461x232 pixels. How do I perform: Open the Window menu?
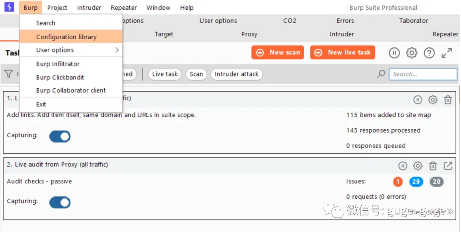(158, 8)
